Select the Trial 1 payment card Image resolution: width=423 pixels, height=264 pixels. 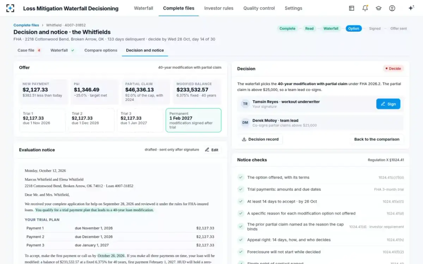point(42,120)
